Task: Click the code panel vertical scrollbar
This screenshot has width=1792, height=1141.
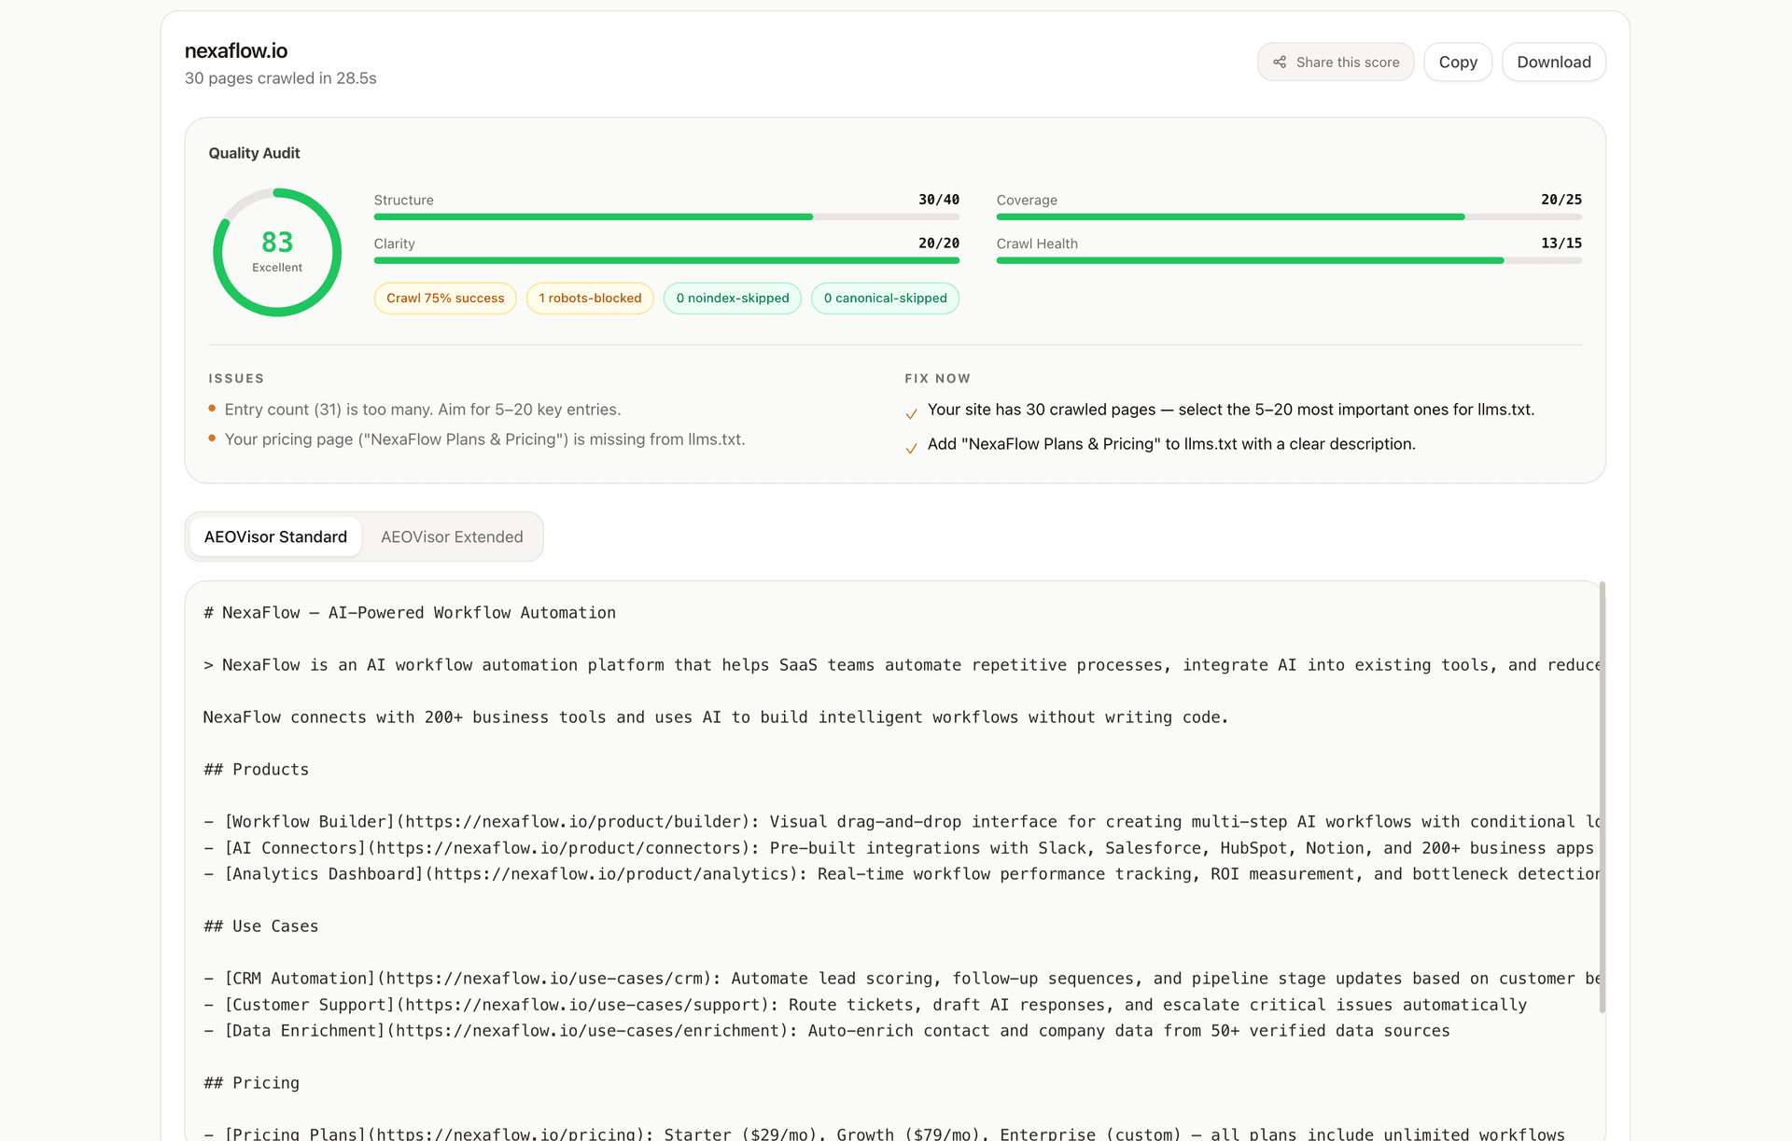Action: (1602, 798)
